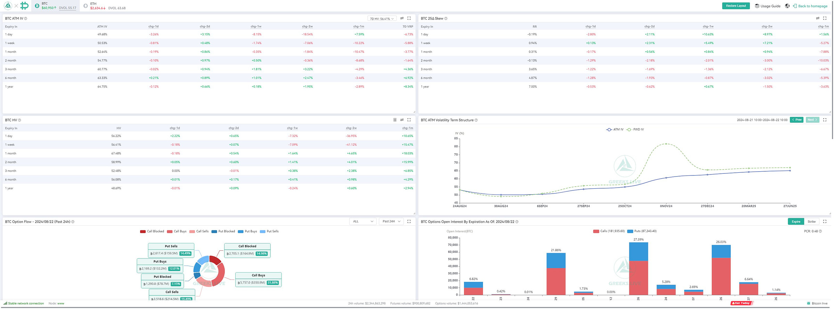Toggle Put Sells in option flow legend

(269, 231)
